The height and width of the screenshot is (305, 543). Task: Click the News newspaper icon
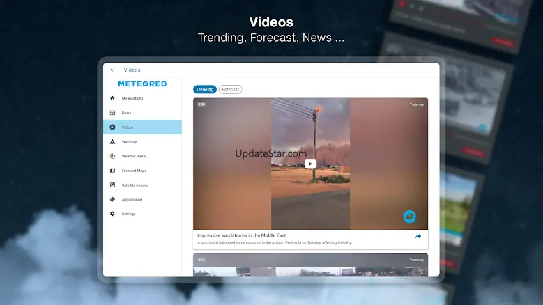[112, 113]
